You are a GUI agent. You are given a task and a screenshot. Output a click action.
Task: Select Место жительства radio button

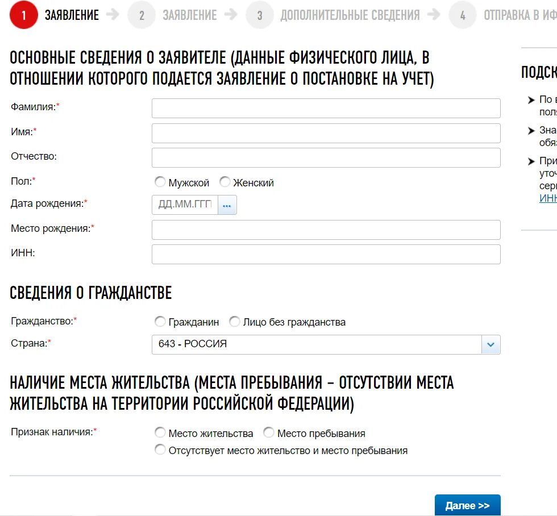tap(160, 433)
